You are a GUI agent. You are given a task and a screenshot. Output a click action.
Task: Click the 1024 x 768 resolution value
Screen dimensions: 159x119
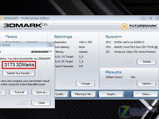pos(85,42)
